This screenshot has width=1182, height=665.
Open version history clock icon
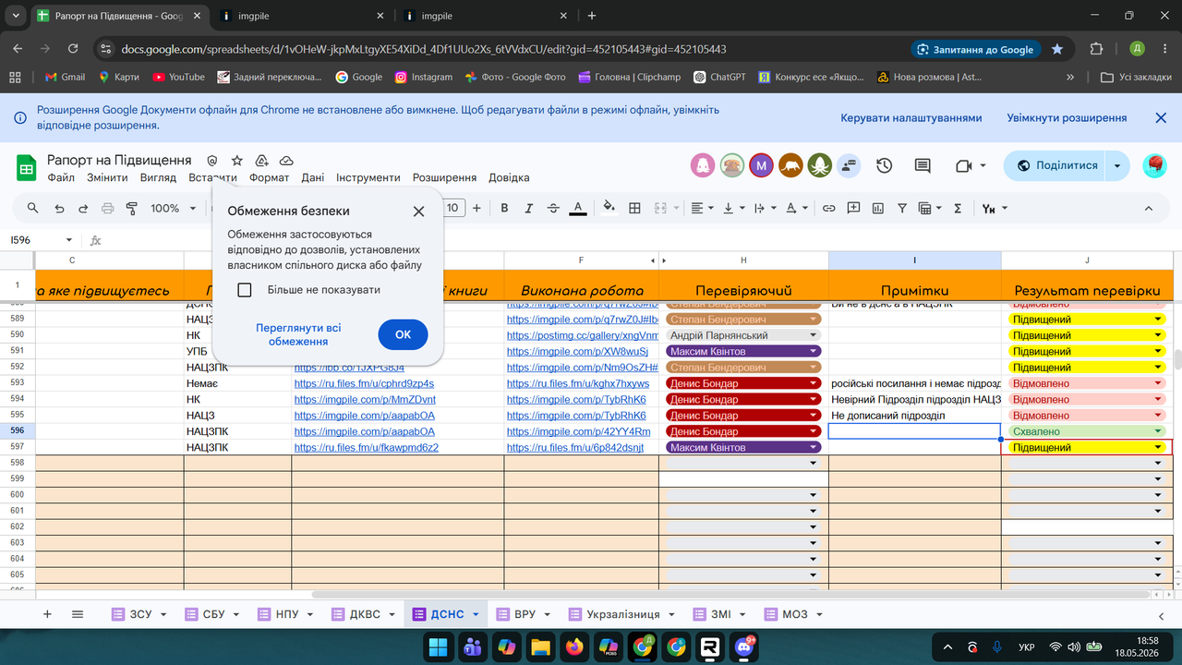885,166
